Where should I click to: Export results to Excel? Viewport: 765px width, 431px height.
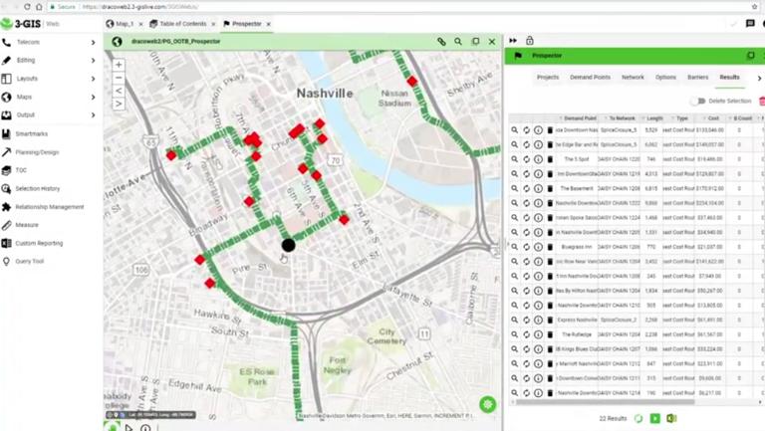coord(671,418)
